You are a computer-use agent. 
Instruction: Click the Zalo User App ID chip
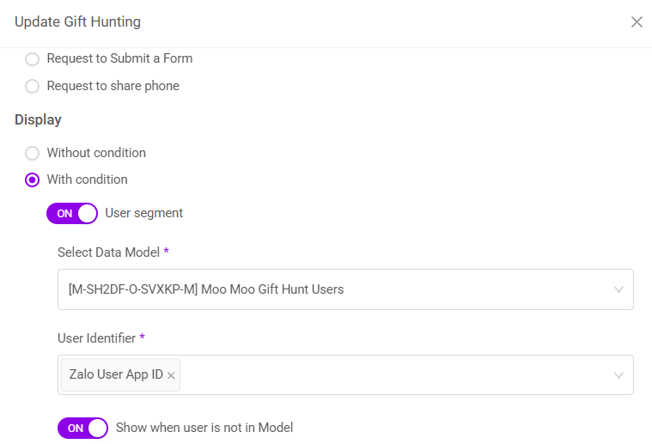[115, 375]
